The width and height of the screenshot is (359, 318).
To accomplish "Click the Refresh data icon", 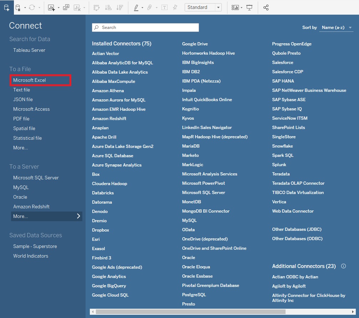I will [32, 8].
